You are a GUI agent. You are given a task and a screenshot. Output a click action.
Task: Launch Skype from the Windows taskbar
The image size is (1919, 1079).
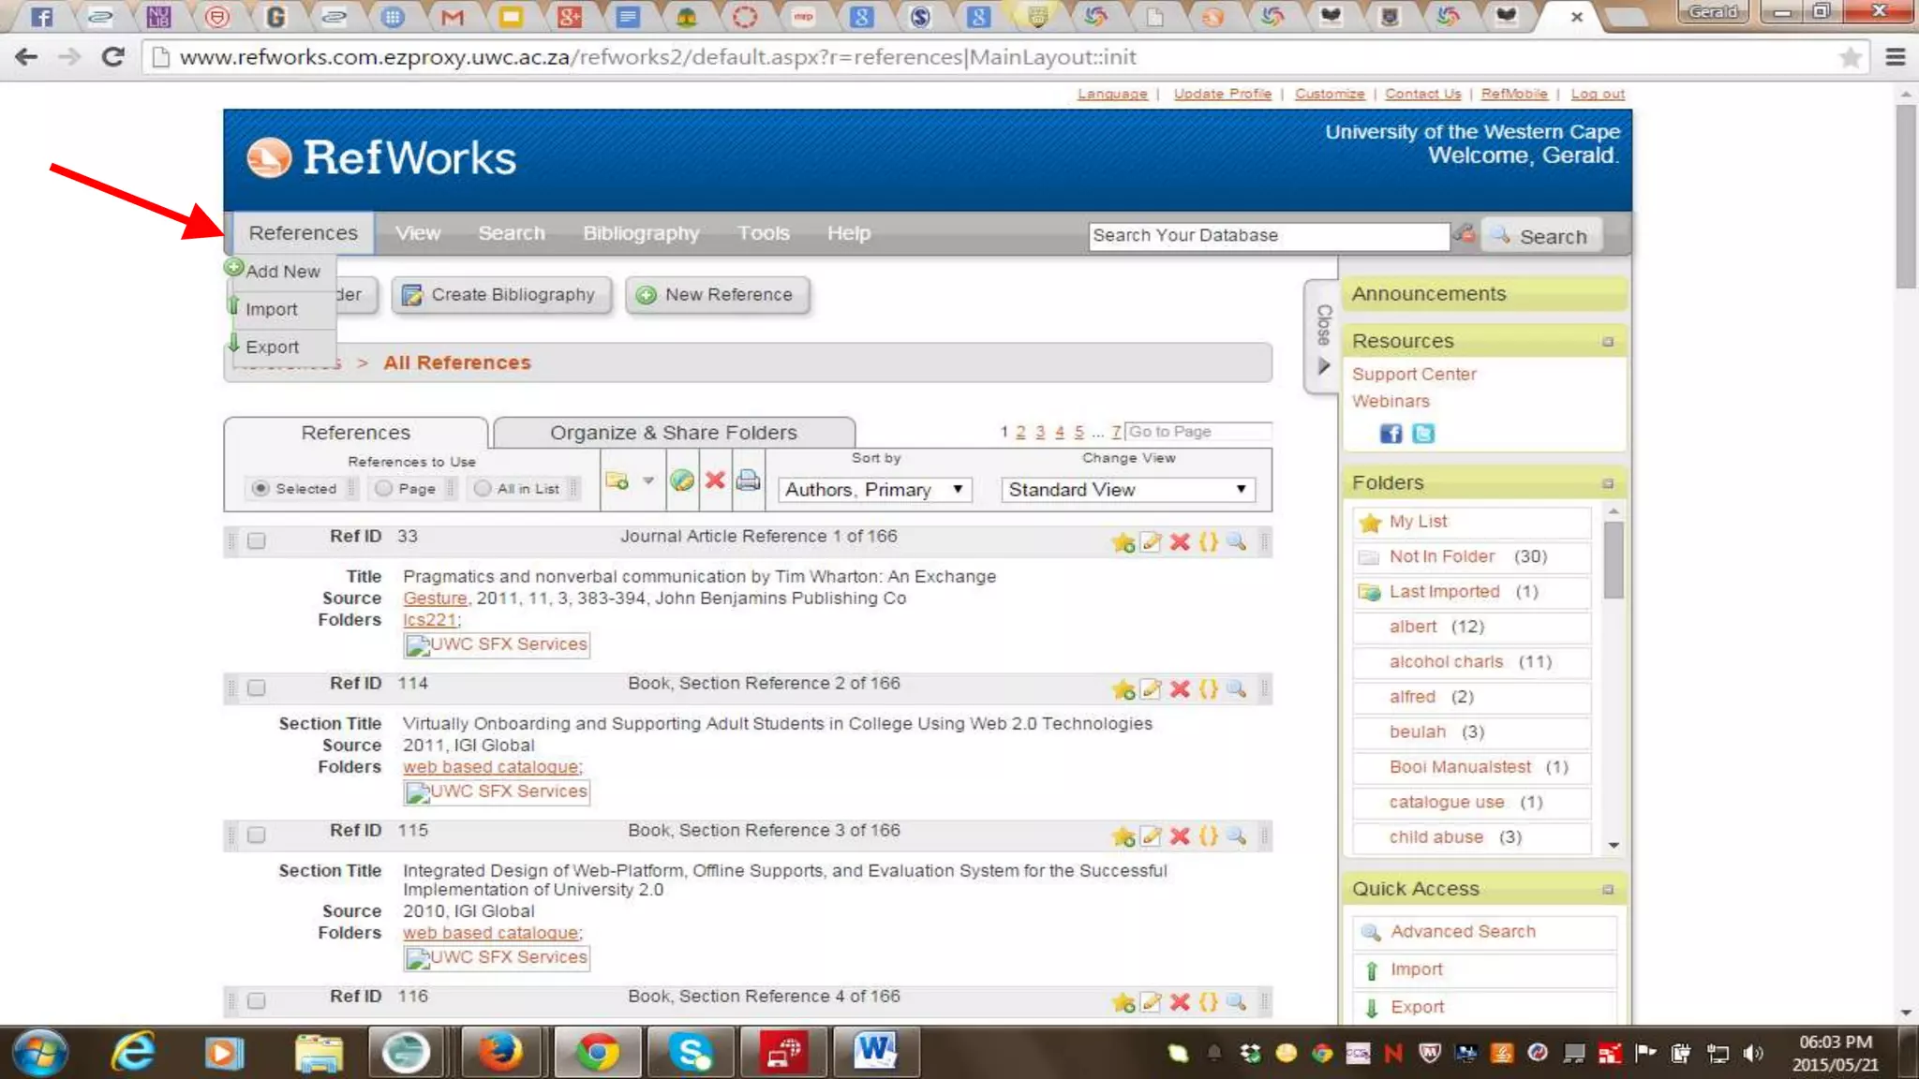coord(691,1053)
